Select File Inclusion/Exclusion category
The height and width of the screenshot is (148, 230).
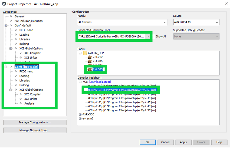tap(28, 21)
